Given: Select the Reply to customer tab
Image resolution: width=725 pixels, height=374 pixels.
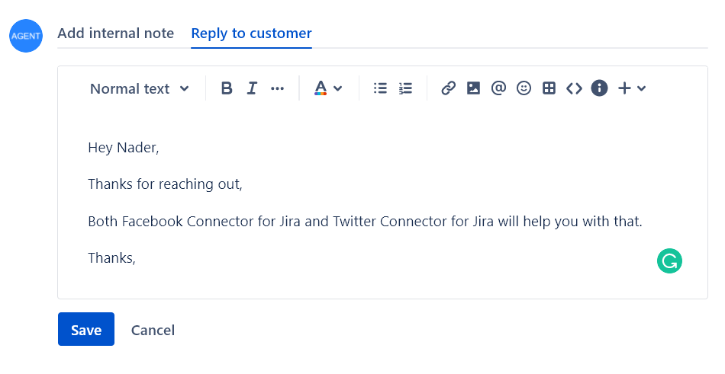Looking at the screenshot, I should pos(251,34).
